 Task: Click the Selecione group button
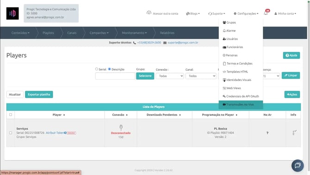[145, 76]
